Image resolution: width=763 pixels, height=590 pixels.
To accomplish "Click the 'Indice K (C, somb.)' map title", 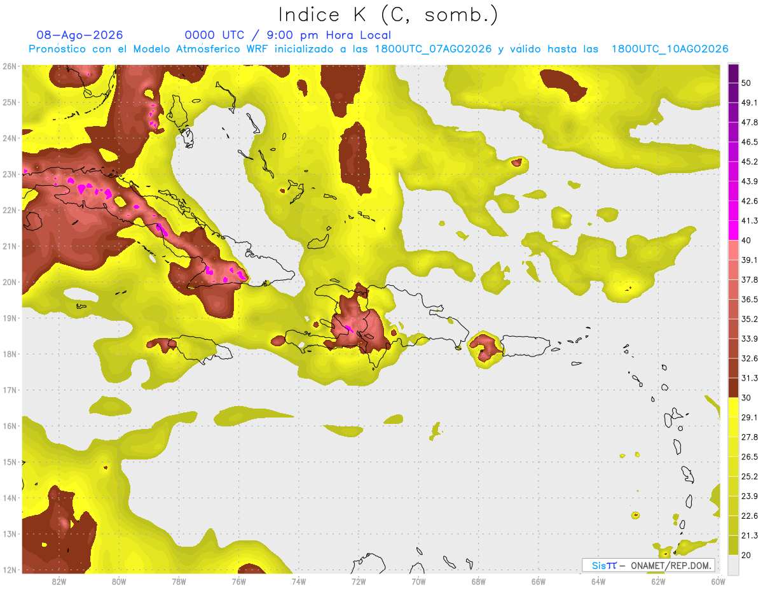I will pyautogui.click(x=388, y=15).
